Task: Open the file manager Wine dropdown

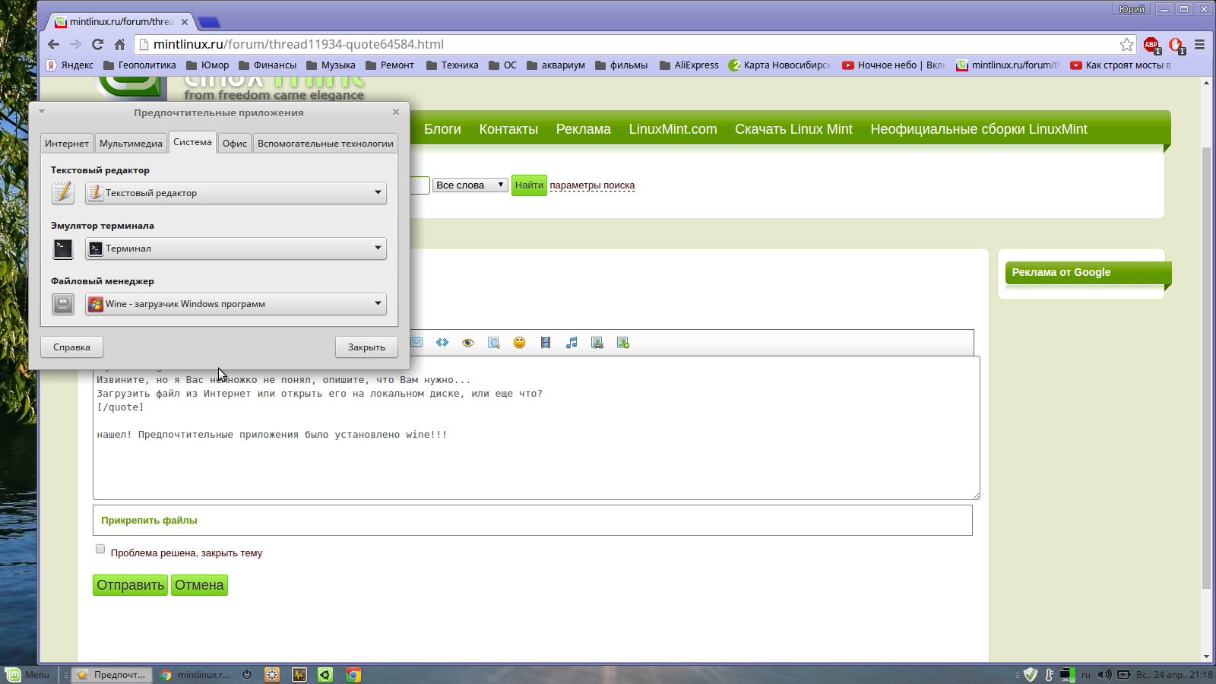Action: (236, 304)
